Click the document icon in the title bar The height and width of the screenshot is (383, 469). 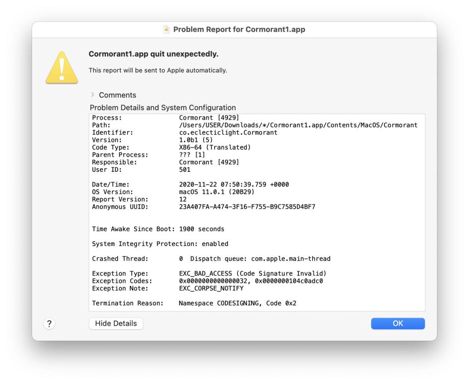tap(167, 29)
